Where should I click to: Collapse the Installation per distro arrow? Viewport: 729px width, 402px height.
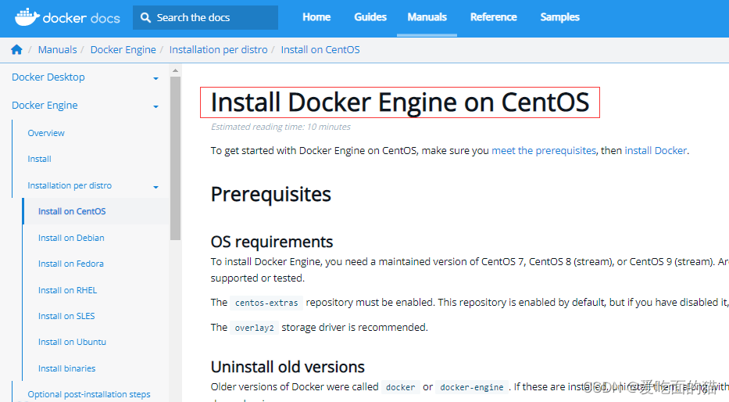pyautogui.click(x=155, y=187)
